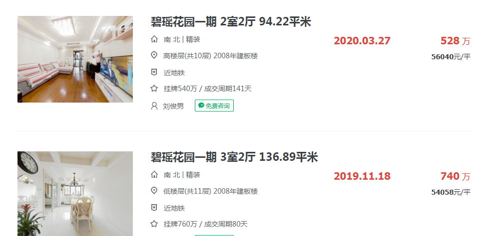Open agent 刘俊男's profile link
Screen dimensions: 491x236
173,106
